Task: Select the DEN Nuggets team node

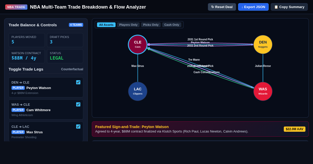Action: click(x=263, y=45)
